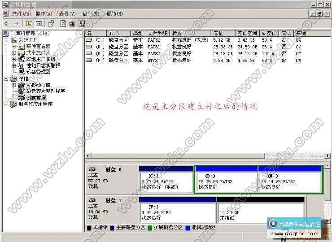Expand the 本地用户和组 node
This screenshot has width=332, height=242.
(x=14, y=59)
